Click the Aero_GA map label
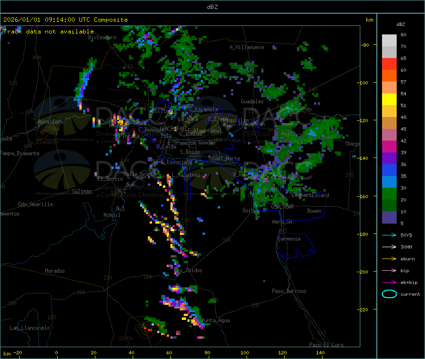Screen dimensions: 425x359 282,222
